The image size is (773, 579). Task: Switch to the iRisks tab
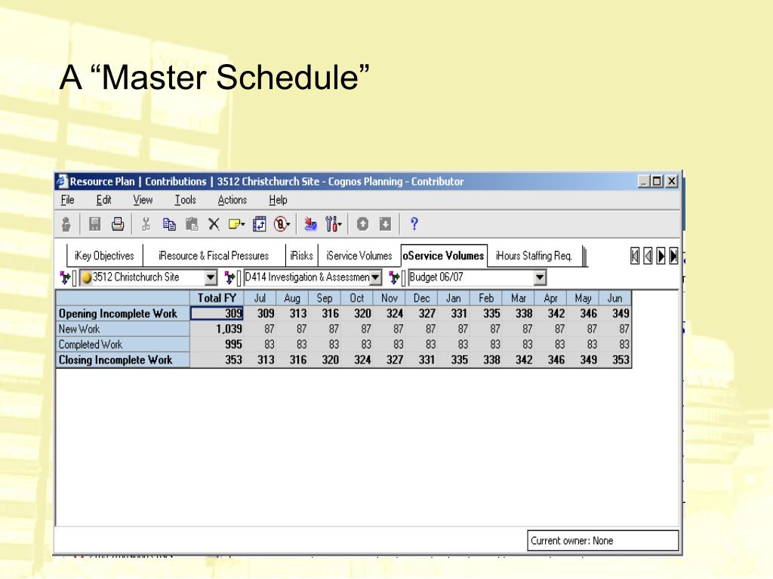[x=302, y=256]
